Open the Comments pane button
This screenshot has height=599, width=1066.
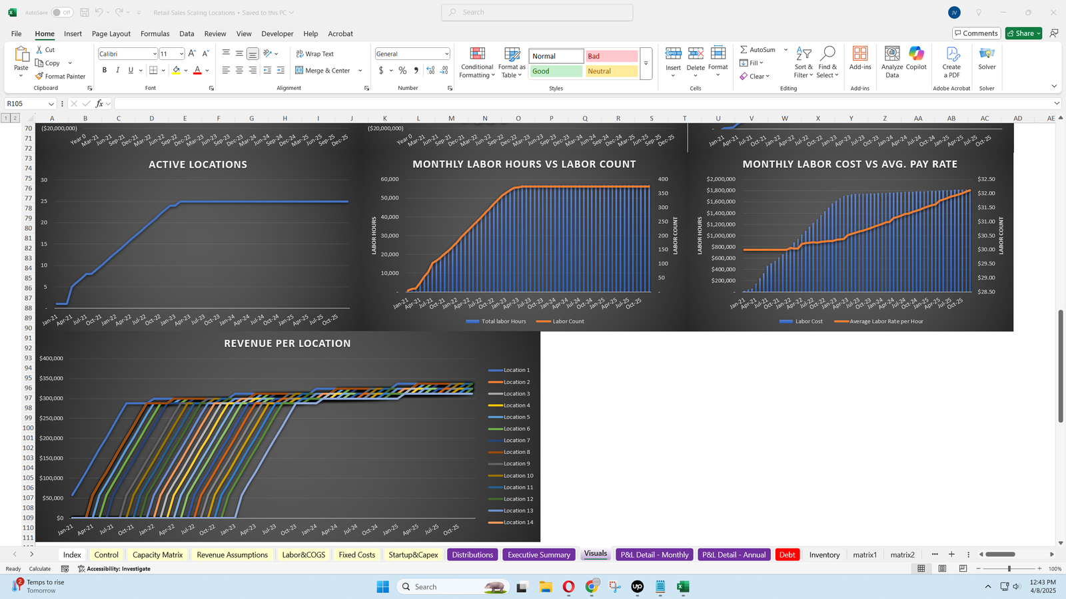[x=975, y=33]
